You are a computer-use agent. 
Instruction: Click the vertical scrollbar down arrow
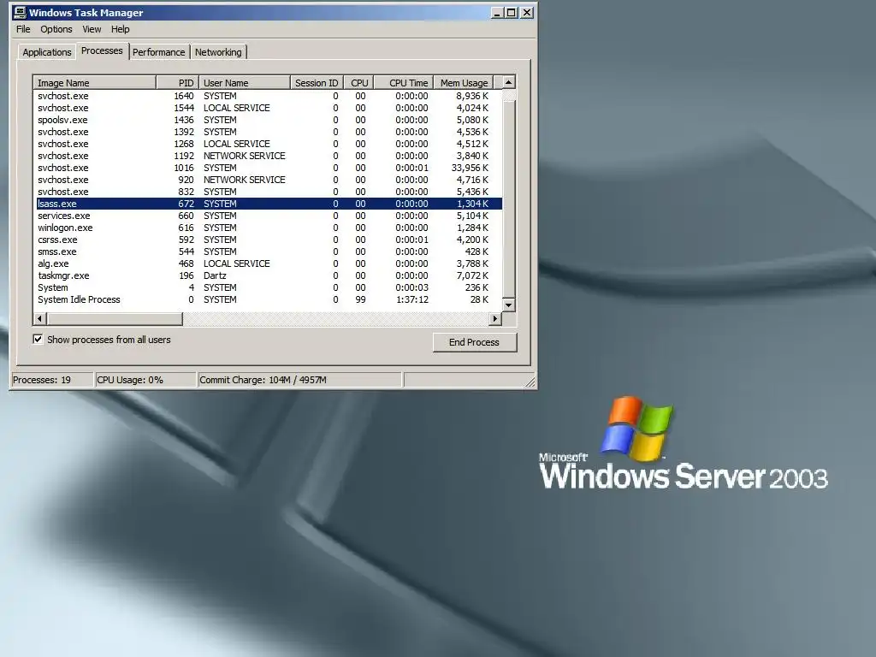point(508,305)
